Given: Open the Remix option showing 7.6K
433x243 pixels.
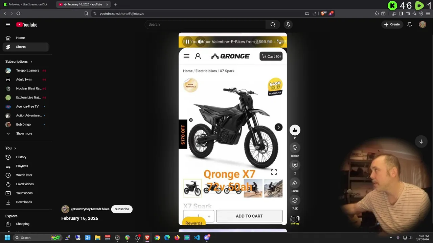Looking at the screenshot, I should (x=295, y=200).
